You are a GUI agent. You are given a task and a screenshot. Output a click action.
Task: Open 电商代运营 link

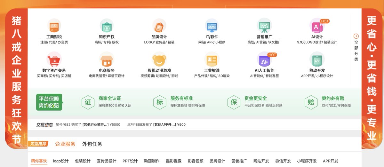tap(97, 76)
